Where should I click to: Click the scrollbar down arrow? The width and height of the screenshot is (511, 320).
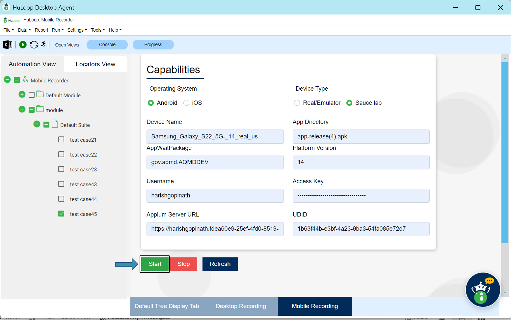pos(505,292)
